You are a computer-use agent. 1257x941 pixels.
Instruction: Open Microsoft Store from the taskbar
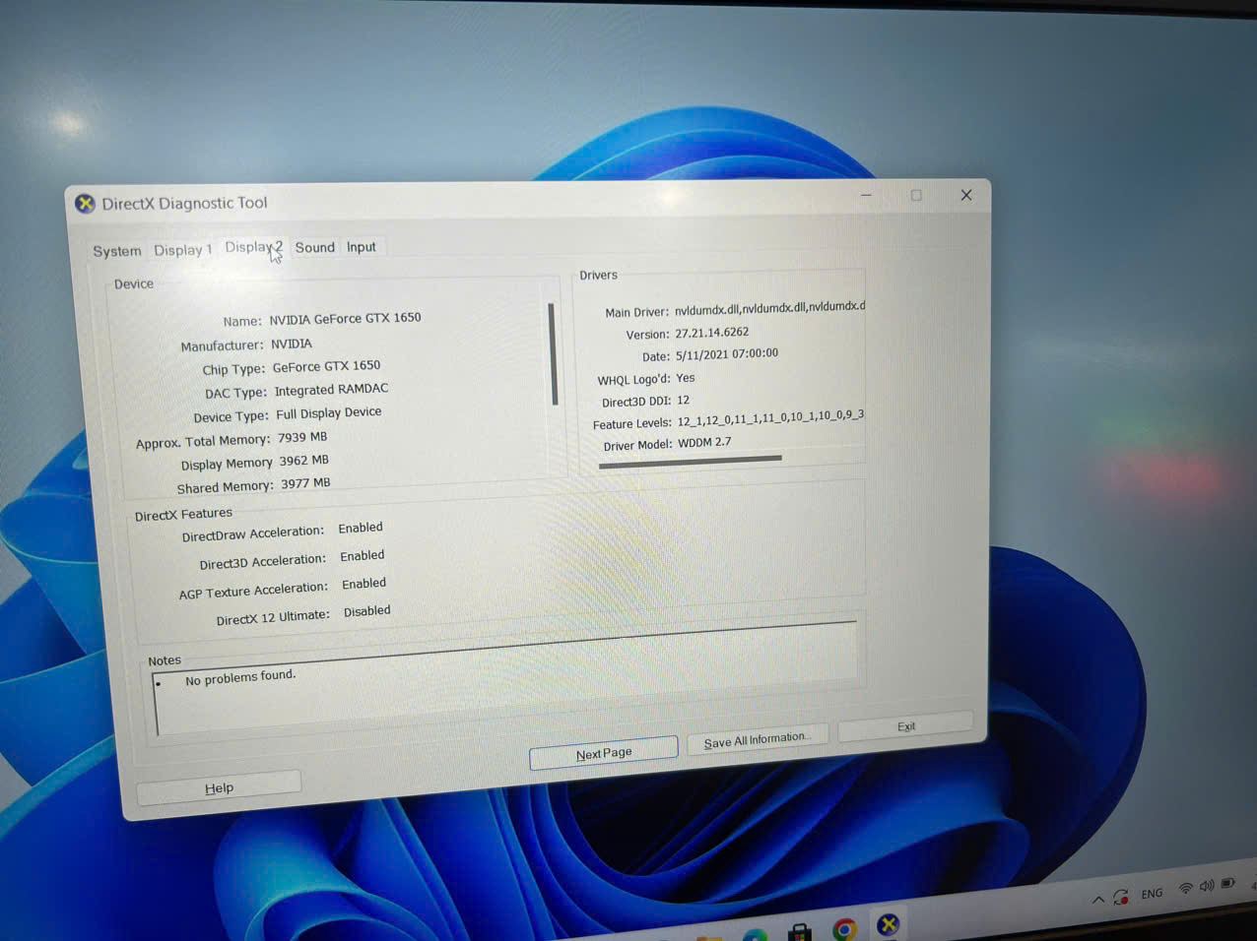[x=800, y=932]
